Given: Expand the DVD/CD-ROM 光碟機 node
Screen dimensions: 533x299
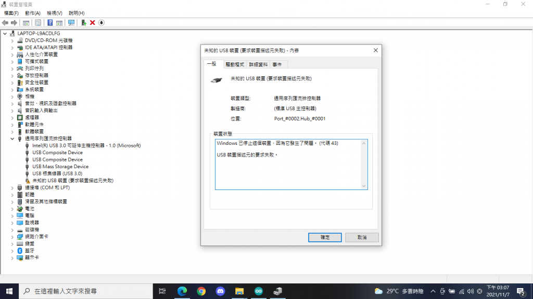Looking at the screenshot, I should click(x=12, y=40).
